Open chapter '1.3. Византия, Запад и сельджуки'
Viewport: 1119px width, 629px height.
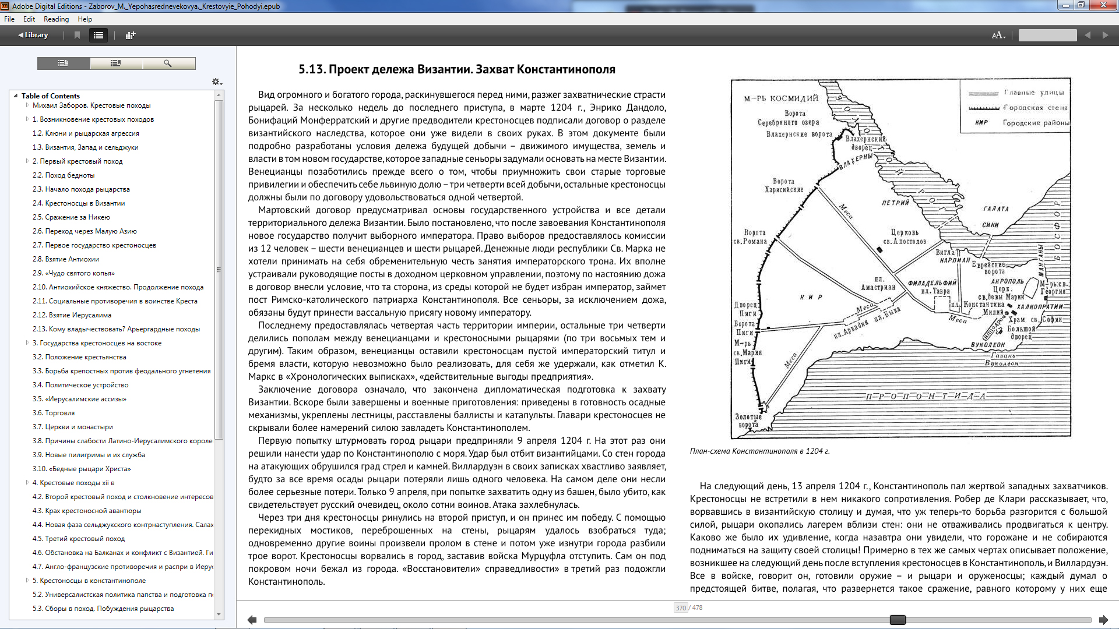pos(85,147)
